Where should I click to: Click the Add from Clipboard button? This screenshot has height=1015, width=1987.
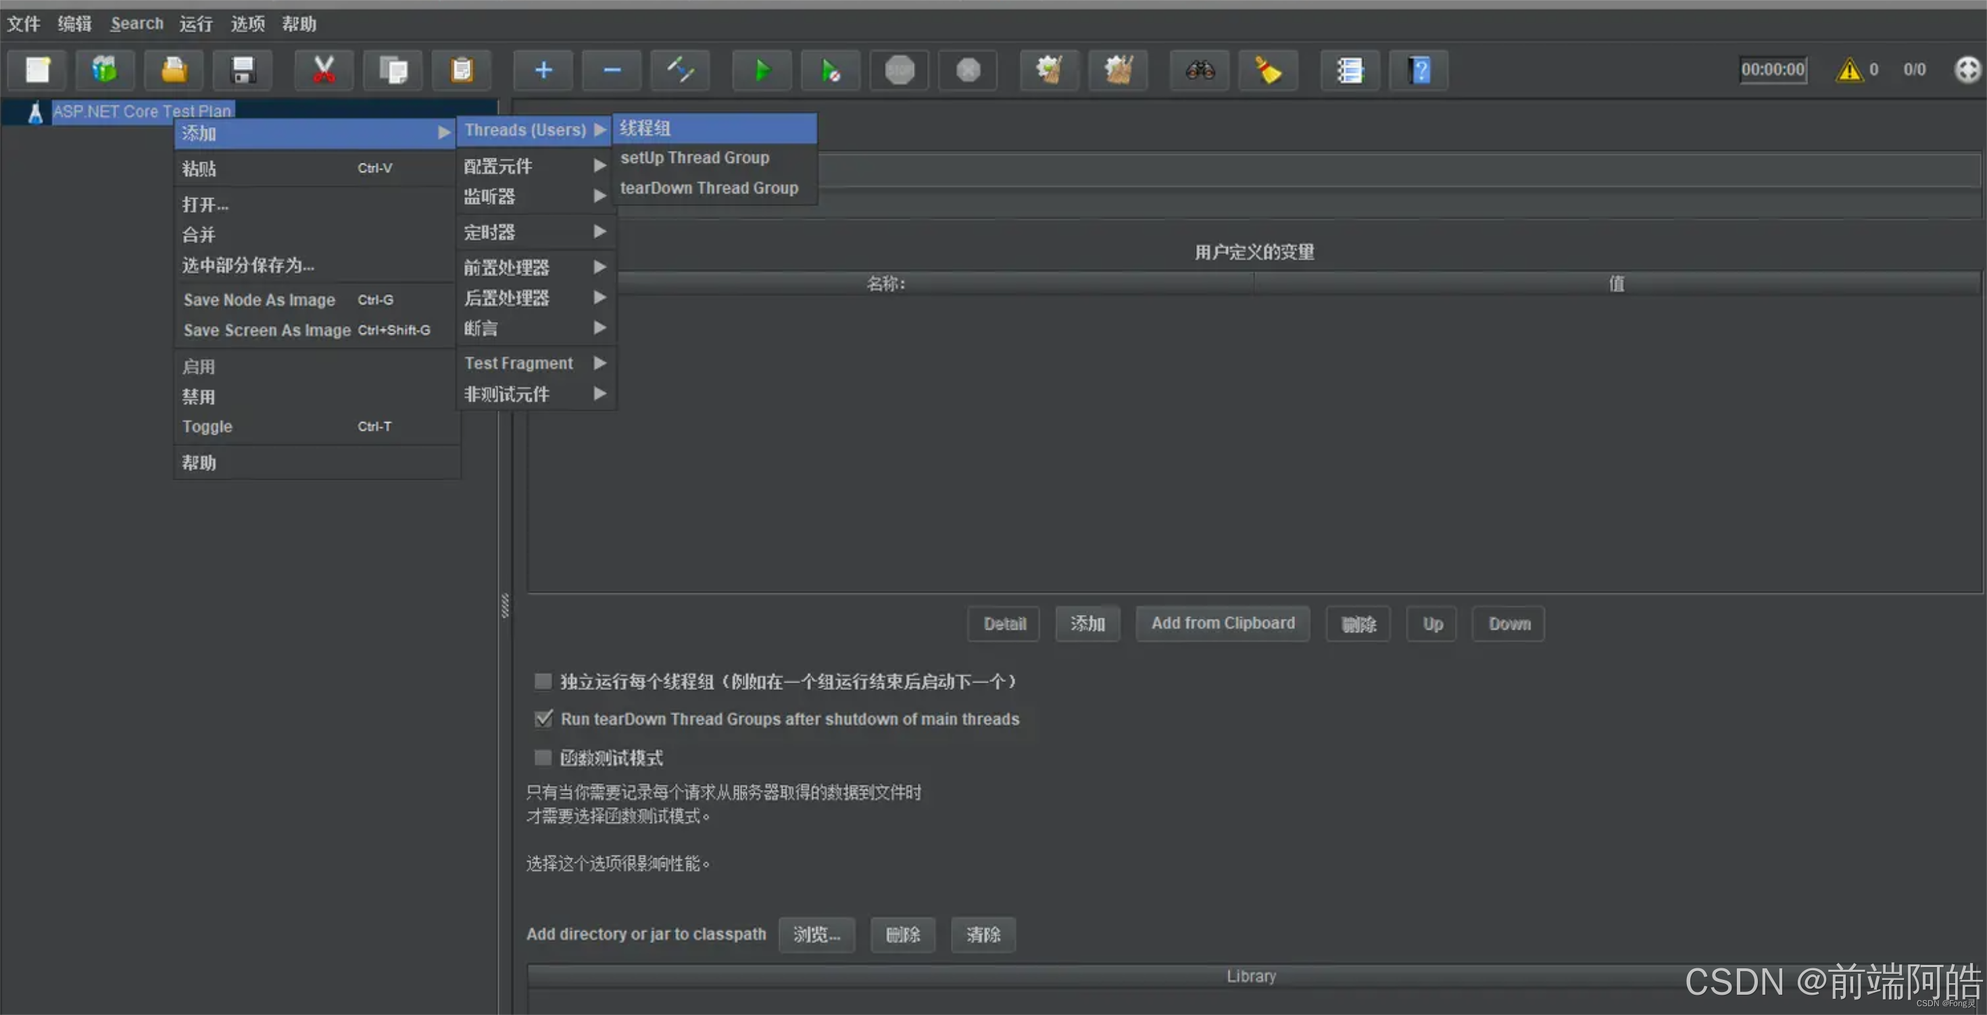[x=1223, y=623]
